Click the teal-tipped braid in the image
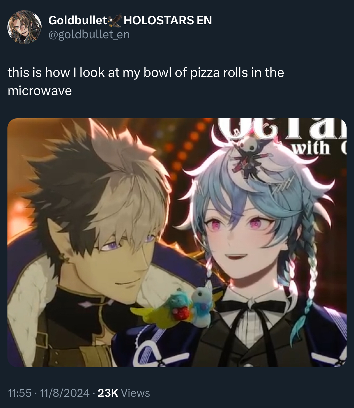Viewport: 354px width, 408px height. click(x=307, y=289)
